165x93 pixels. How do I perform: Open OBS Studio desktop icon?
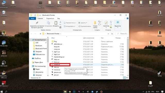coord(4,64)
